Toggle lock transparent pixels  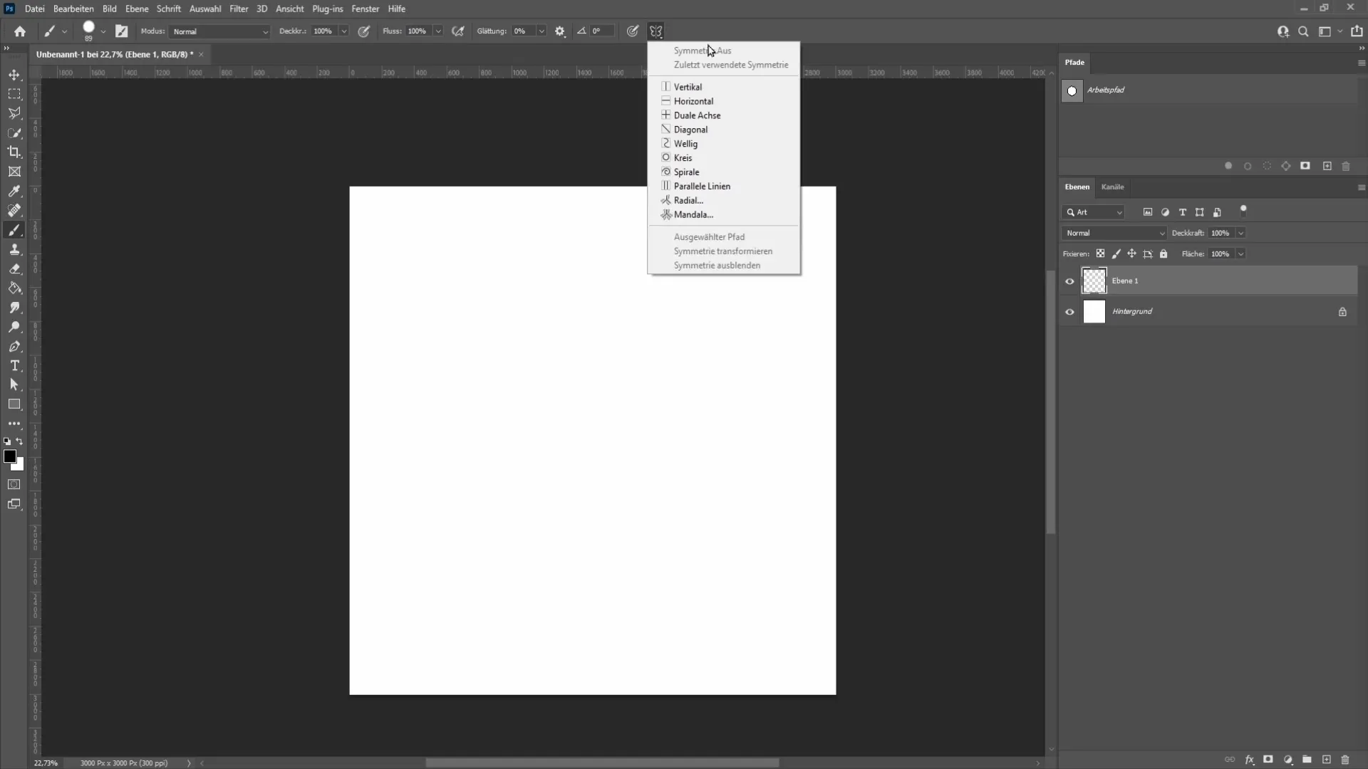coord(1100,253)
